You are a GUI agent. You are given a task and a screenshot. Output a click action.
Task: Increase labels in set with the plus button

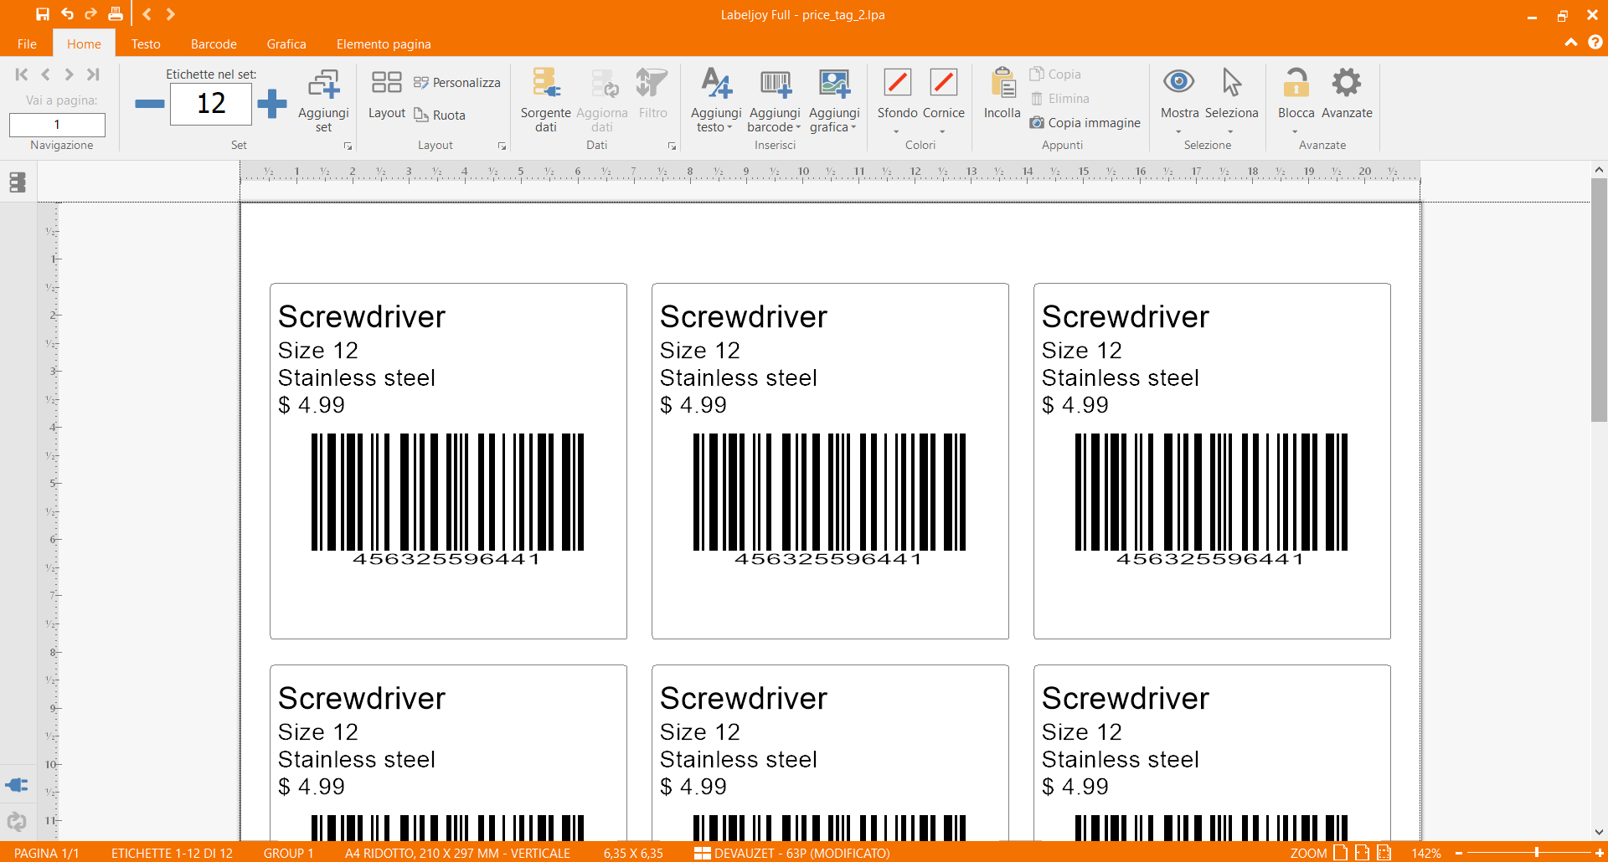271,104
